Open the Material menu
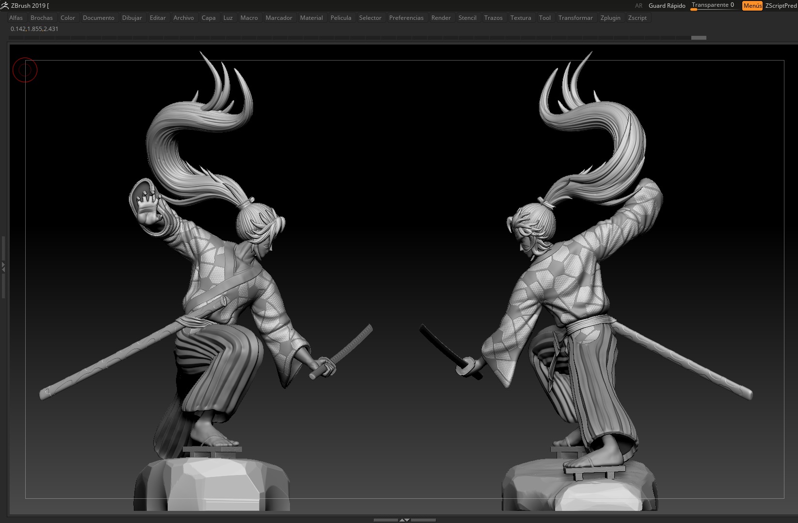 (x=311, y=18)
